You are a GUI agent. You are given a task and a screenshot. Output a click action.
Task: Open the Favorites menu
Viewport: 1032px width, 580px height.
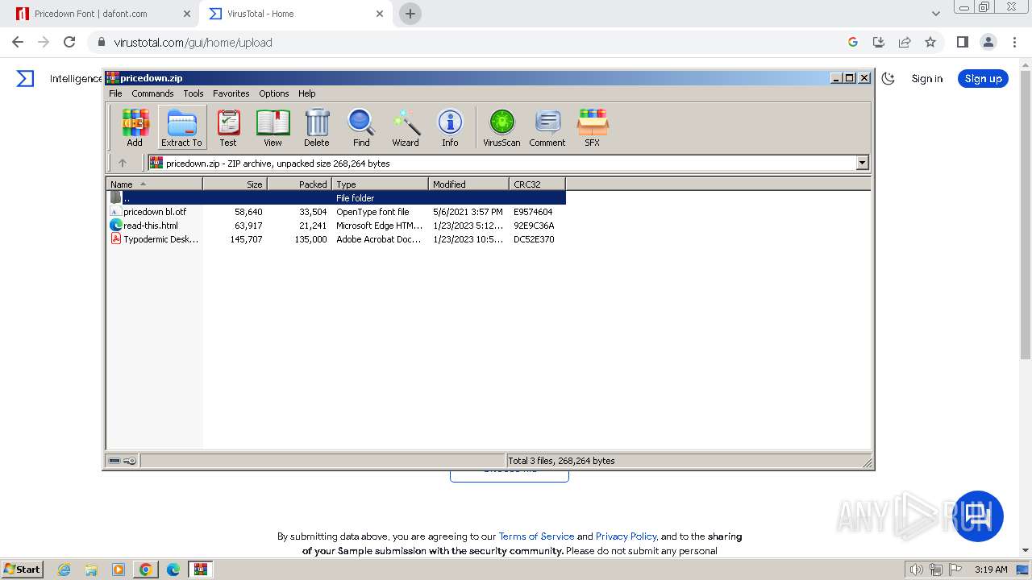[231, 93]
